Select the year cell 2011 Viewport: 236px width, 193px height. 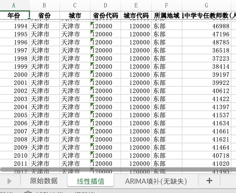tap(14, 164)
